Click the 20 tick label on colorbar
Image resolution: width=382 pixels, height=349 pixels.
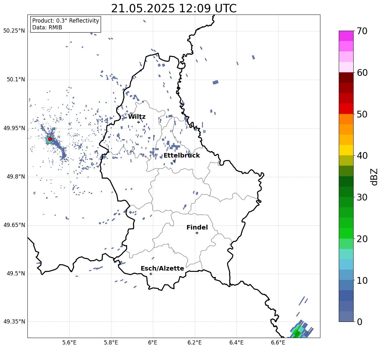tap(362, 239)
